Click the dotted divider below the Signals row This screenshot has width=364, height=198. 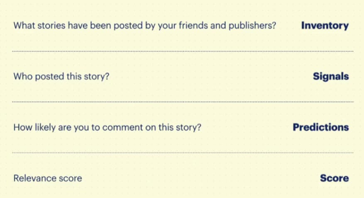pyautogui.click(x=183, y=102)
